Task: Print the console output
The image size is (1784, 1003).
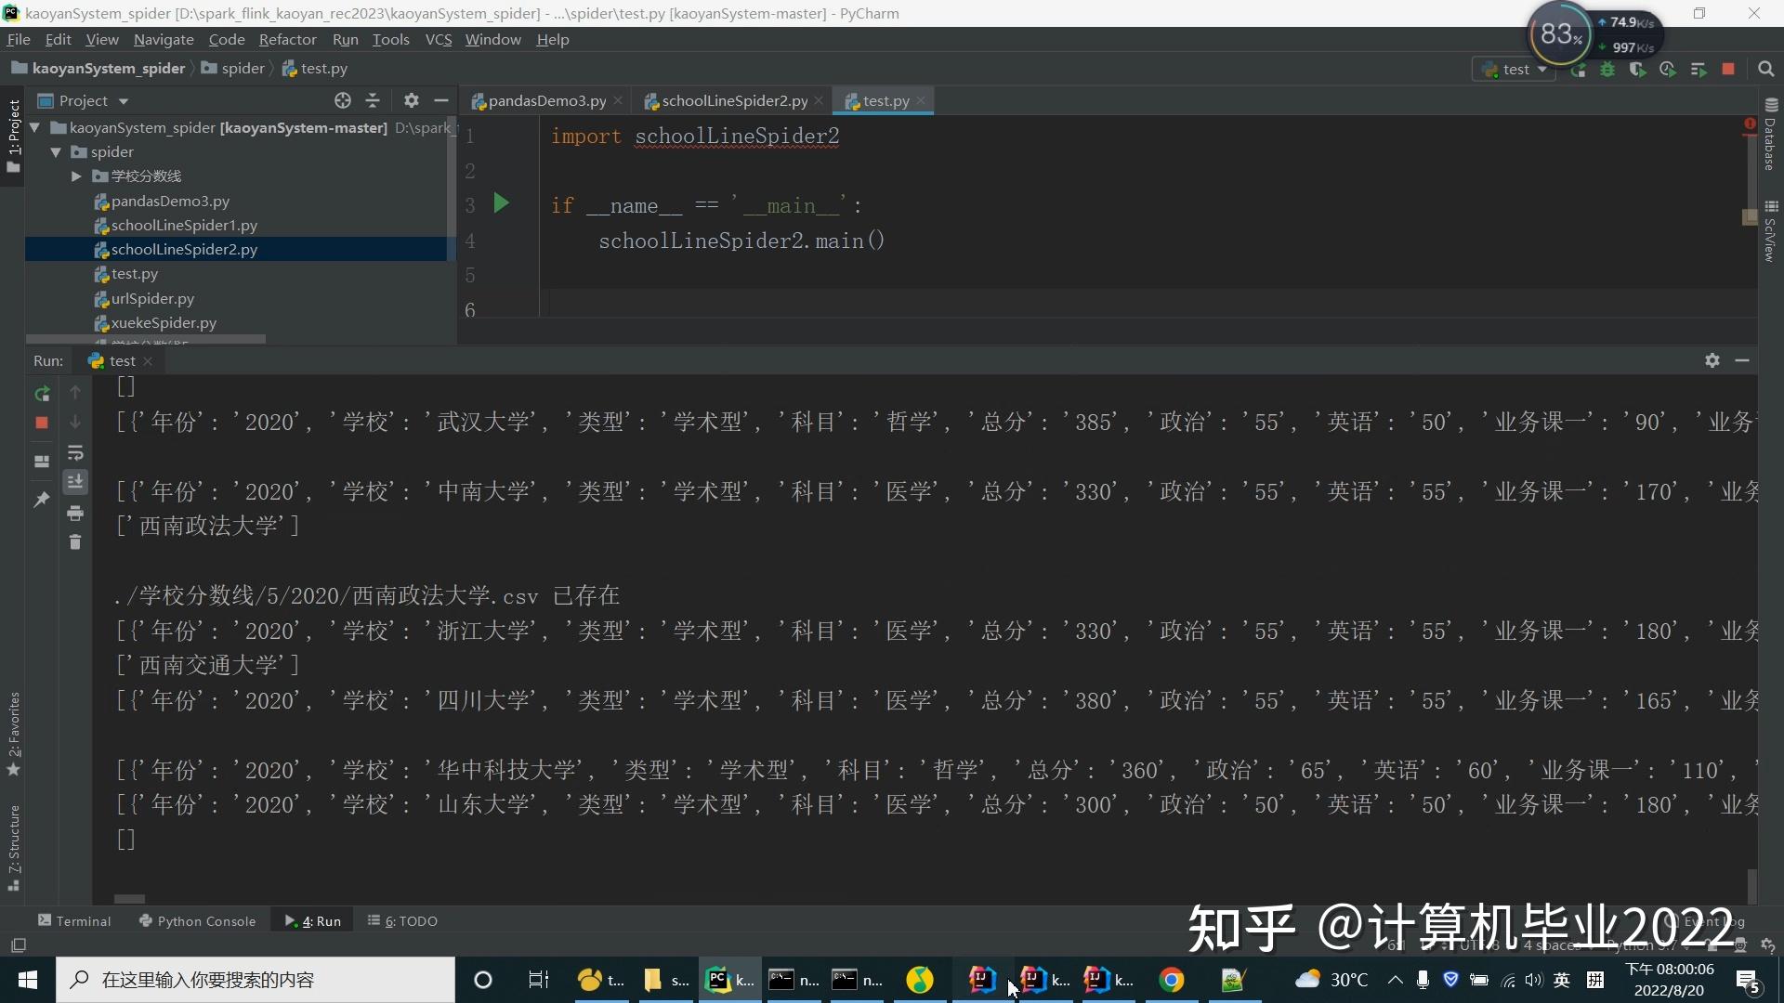Action: [x=75, y=513]
